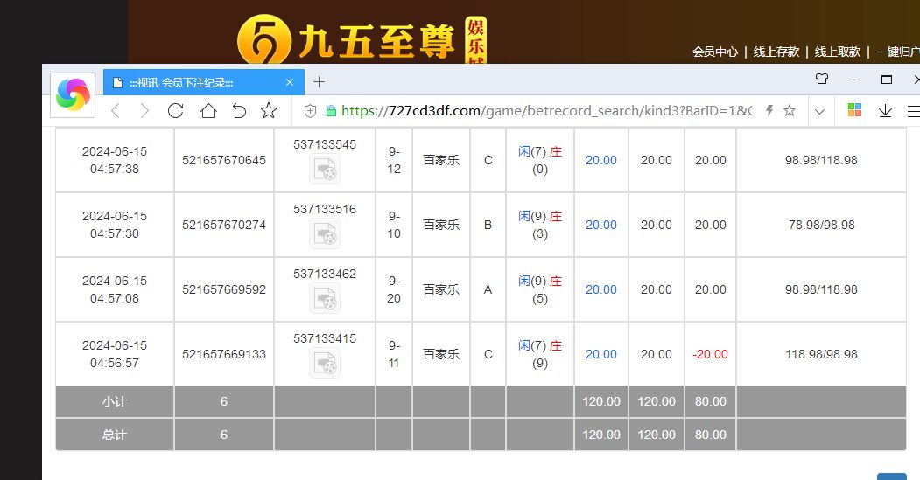
Task: Click the browser back arrow
Action: 115,111
